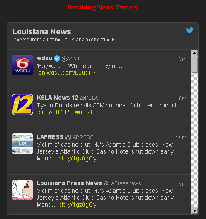Open Louisiana Press News tweet bit.ly link
This screenshot has height=219, width=206.
(x=78, y=204)
